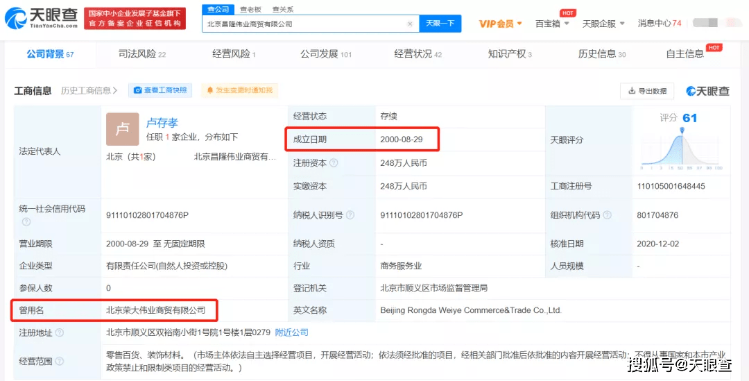The height and width of the screenshot is (381, 749).
Task: Click the company name search input field
Action: pyautogui.click(x=306, y=24)
